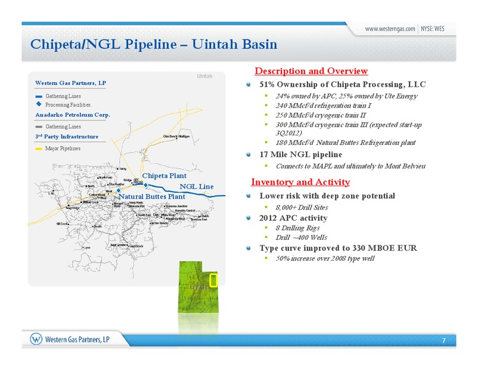
Task: Click the Hill Creek map label
Action: 62,224
